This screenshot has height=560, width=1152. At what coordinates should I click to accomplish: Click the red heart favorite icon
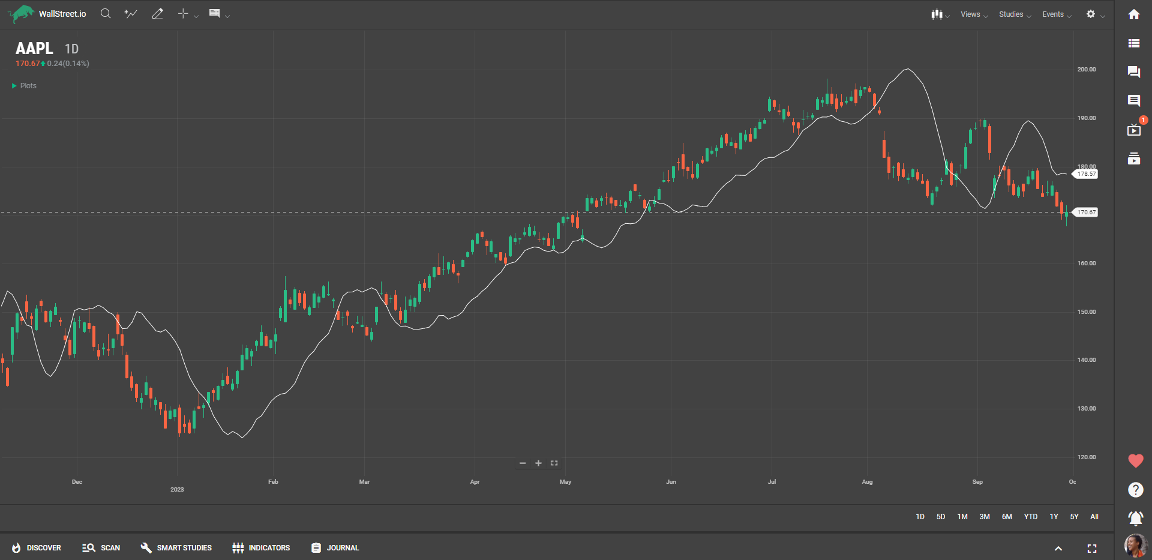coord(1135,461)
